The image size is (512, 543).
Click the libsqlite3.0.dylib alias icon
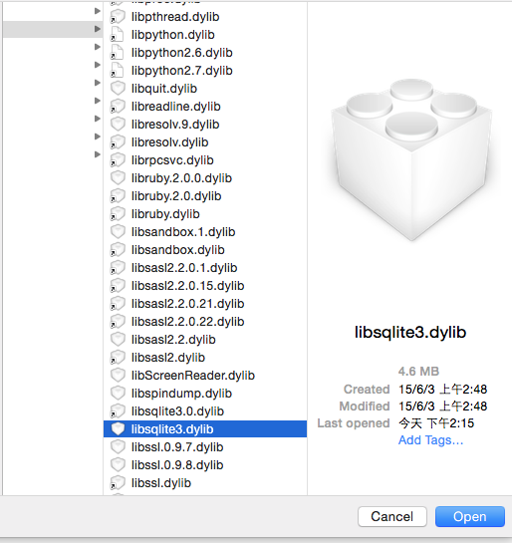coord(118,411)
